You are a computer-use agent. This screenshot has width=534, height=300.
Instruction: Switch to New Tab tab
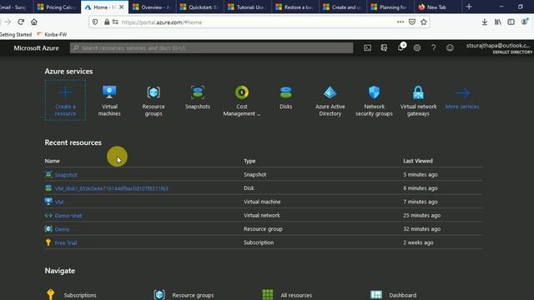pyautogui.click(x=438, y=7)
